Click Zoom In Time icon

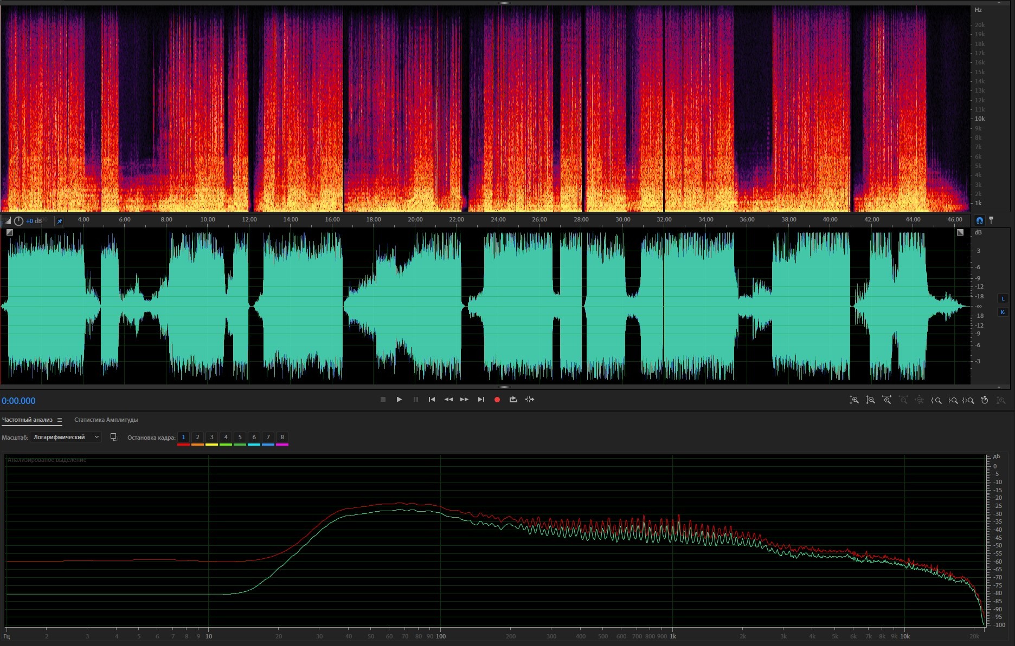(886, 400)
